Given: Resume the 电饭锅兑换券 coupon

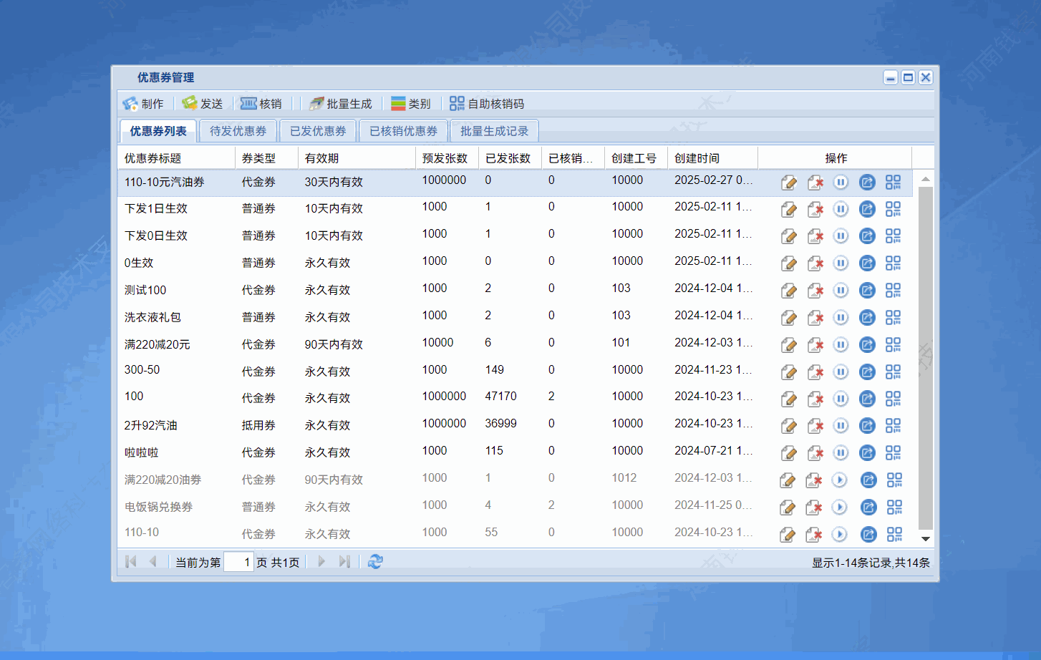Looking at the screenshot, I should pyautogui.click(x=840, y=508).
